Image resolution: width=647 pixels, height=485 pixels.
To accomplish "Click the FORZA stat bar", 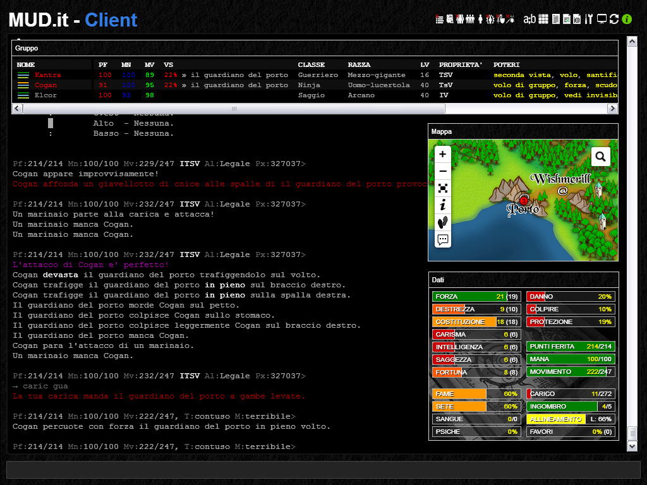I will coord(476,297).
